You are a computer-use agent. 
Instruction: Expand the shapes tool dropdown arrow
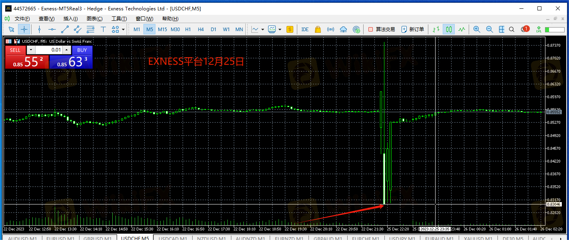click(123, 29)
